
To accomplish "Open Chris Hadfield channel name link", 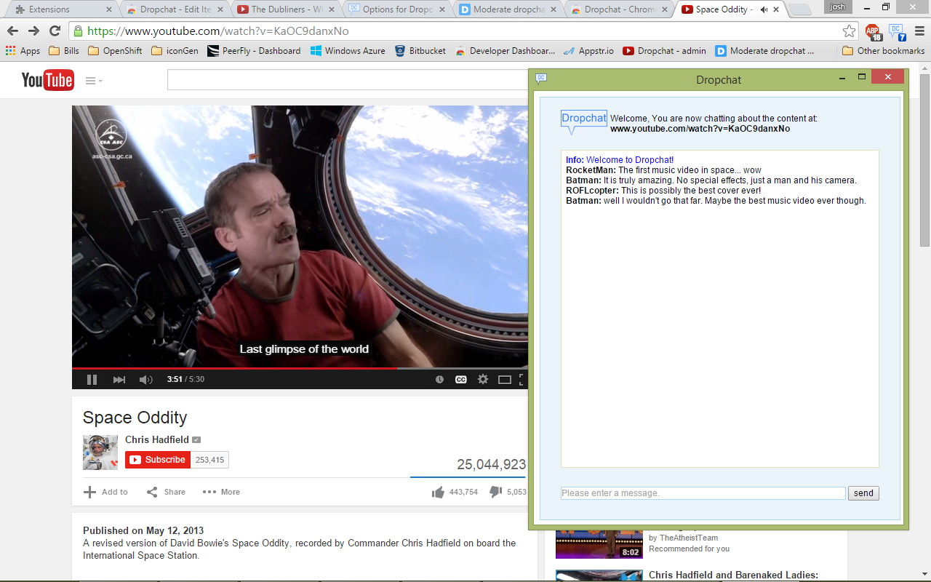I will coord(157,439).
